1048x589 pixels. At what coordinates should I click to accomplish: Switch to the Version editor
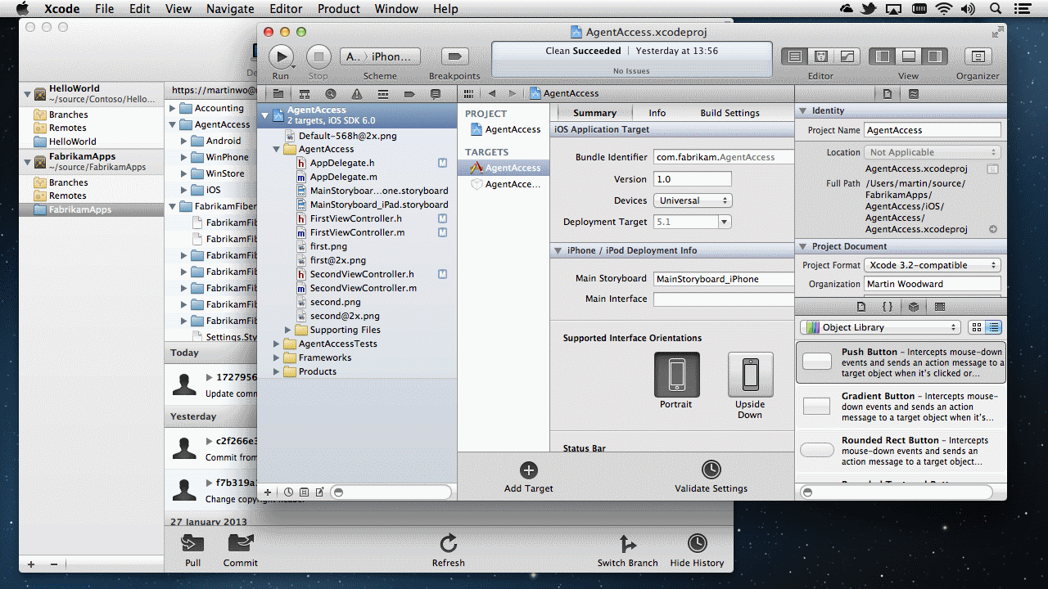tap(847, 56)
